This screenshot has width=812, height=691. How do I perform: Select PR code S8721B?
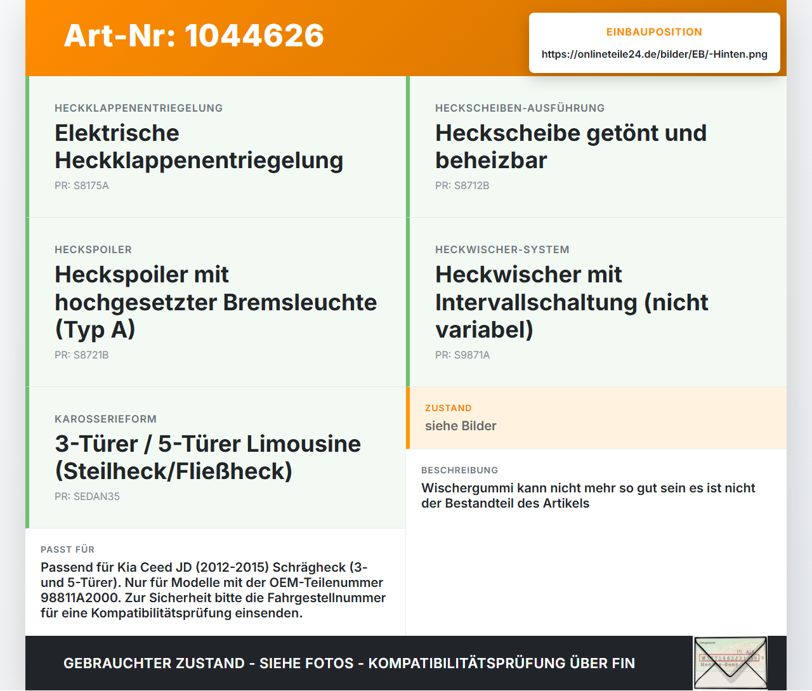(82, 355)
